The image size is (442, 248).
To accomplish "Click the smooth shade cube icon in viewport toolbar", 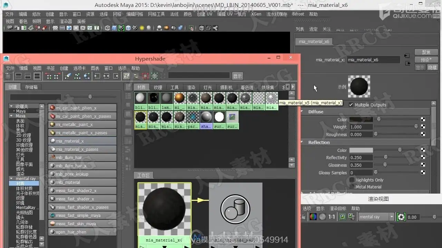I will pyautogui.click(x=114, y=28).
